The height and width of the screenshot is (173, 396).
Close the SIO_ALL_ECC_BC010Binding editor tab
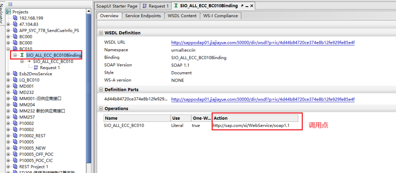coord(252,6)
